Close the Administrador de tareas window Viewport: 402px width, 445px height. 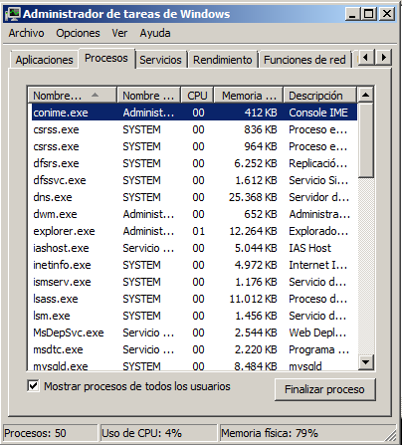point(387,14)
